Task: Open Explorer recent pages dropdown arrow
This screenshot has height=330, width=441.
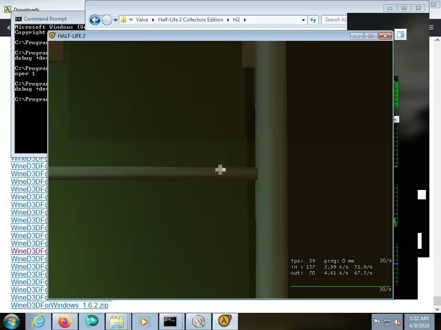Action: click(x=115, y=20)
